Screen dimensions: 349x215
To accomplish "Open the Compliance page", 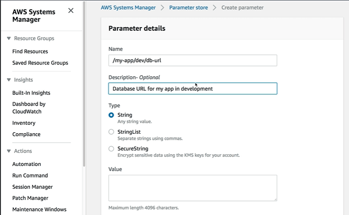I will [x=26, y=134].
